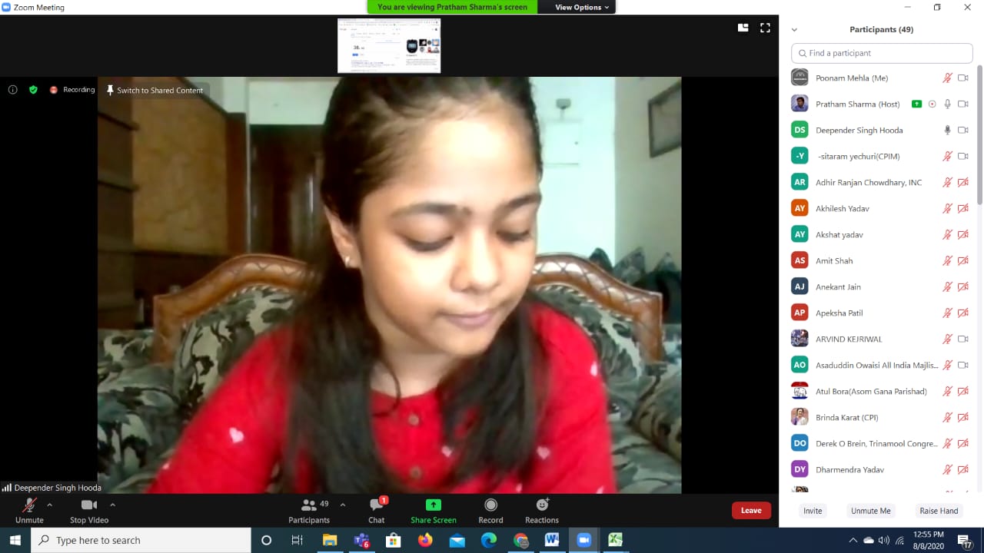This screenshot has height=553, width=984.
Task: Click the Raise Hand button
Action: pos(939,511)
